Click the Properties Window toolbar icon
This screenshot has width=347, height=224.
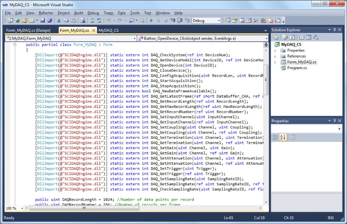pyautogui.click(x=235, y=21)
